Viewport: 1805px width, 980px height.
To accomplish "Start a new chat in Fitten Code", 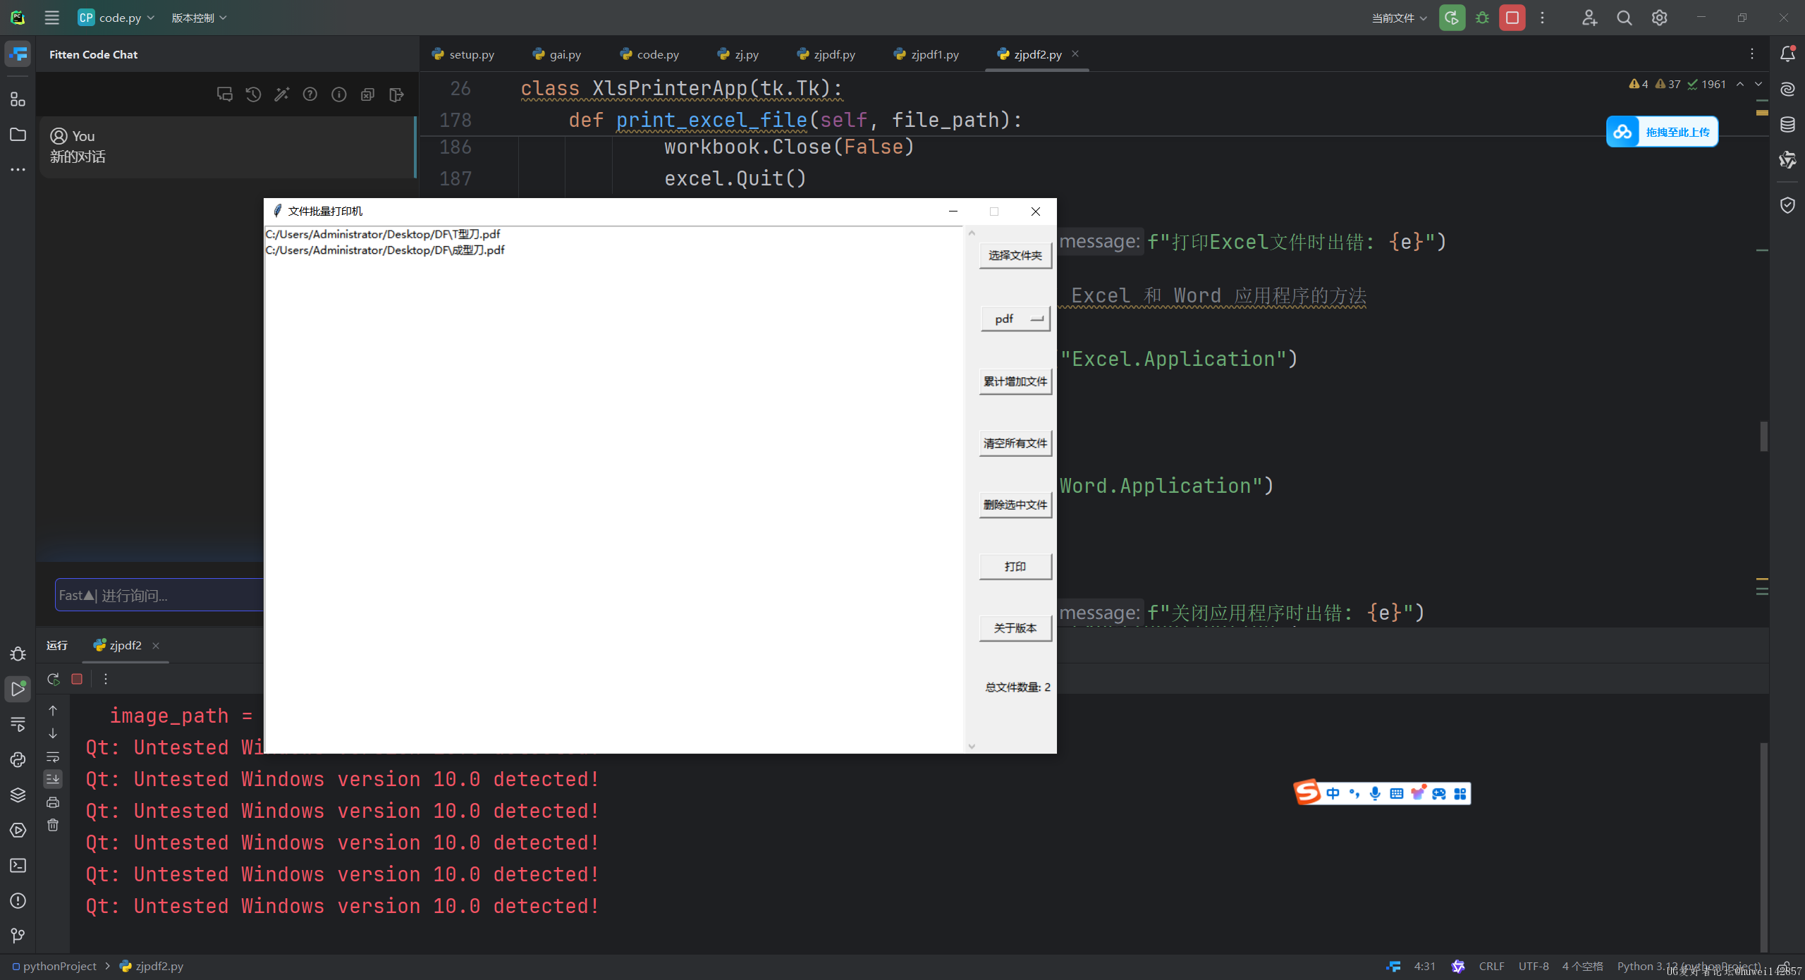I will [224, 94].
